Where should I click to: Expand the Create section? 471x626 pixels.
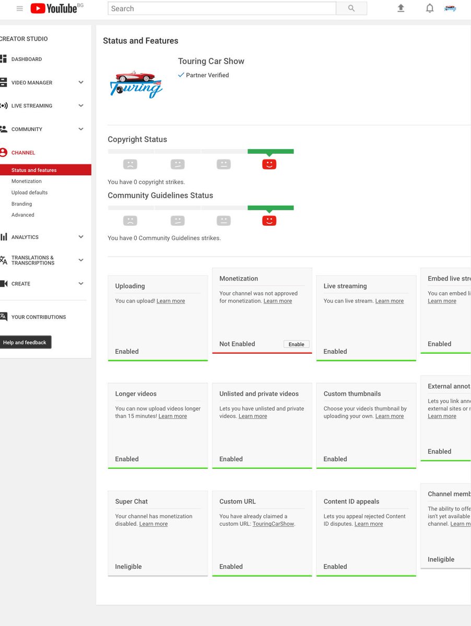81,284
